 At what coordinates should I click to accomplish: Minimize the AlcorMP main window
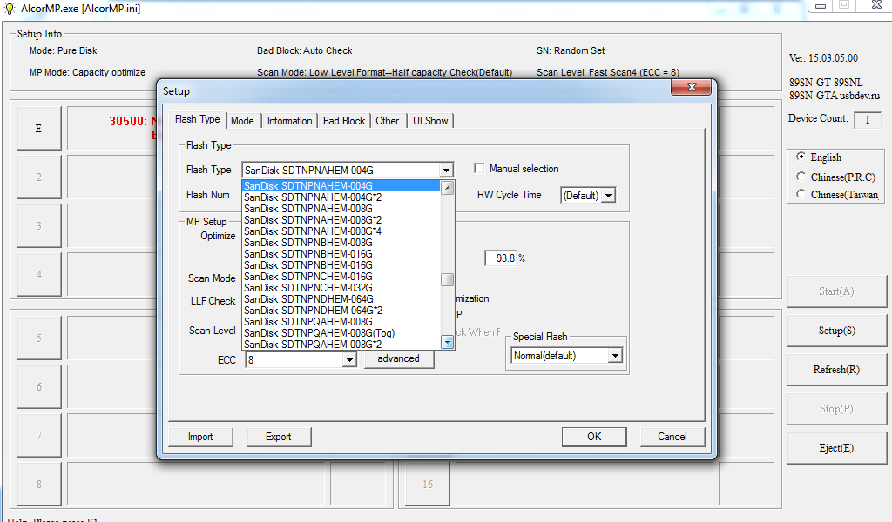tap(821, 6)
